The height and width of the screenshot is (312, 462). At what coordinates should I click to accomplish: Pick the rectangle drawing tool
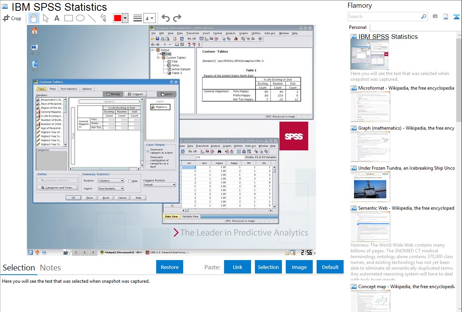[68, 18]
